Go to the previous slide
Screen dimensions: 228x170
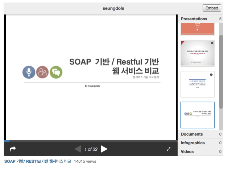(78, 149)
